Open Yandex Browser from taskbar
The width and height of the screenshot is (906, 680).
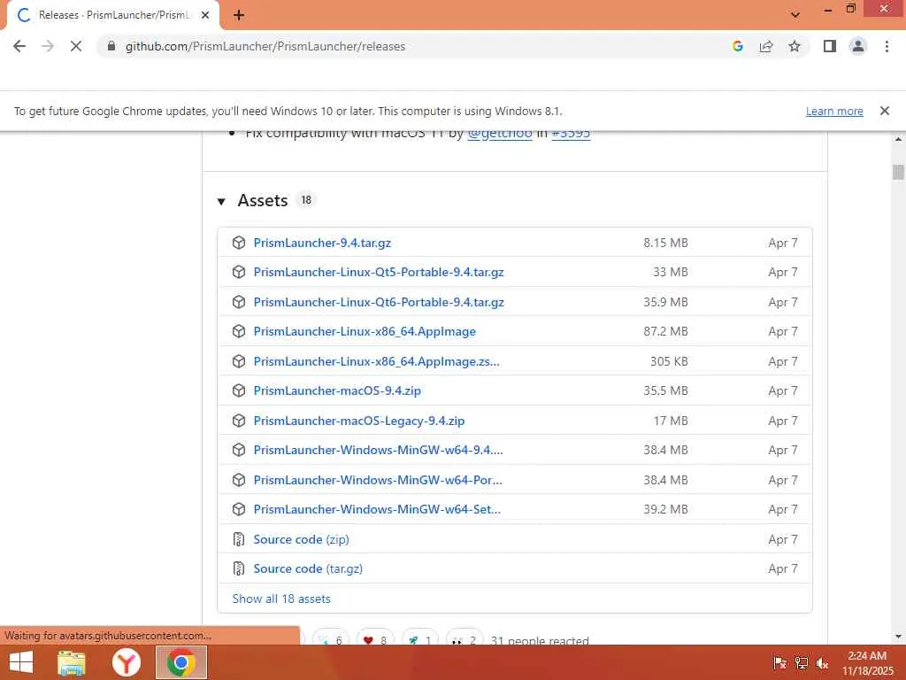click(126, 662)
